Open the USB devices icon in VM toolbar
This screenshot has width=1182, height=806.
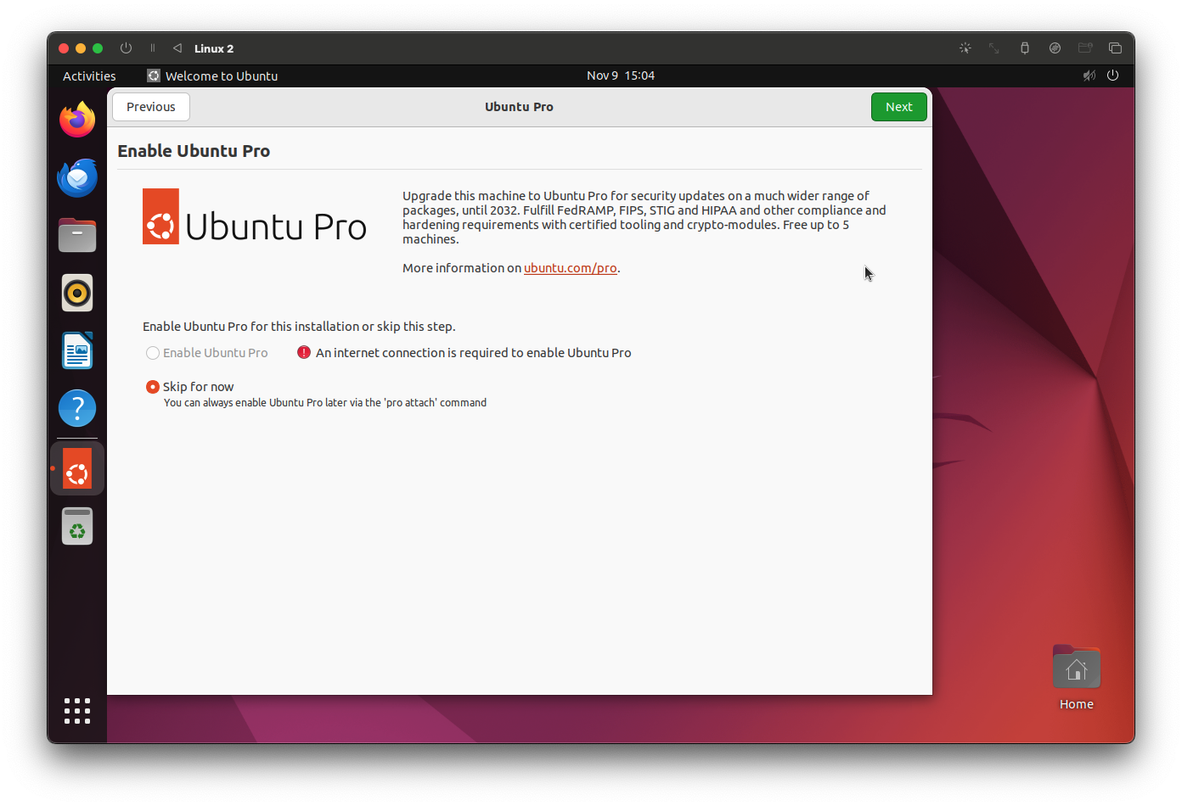[1025, 48]
